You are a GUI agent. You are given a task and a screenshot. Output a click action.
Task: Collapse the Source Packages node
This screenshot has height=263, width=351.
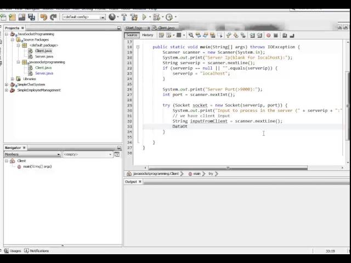coord(13,40)
